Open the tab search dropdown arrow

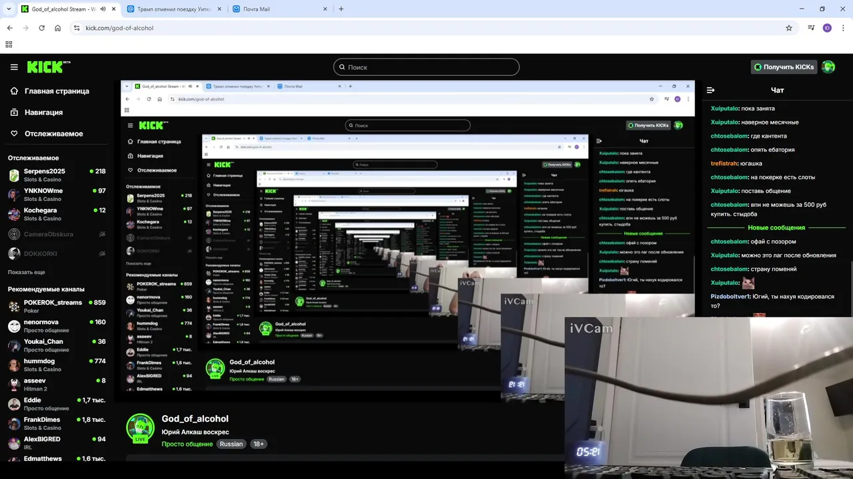pos(9,9)
